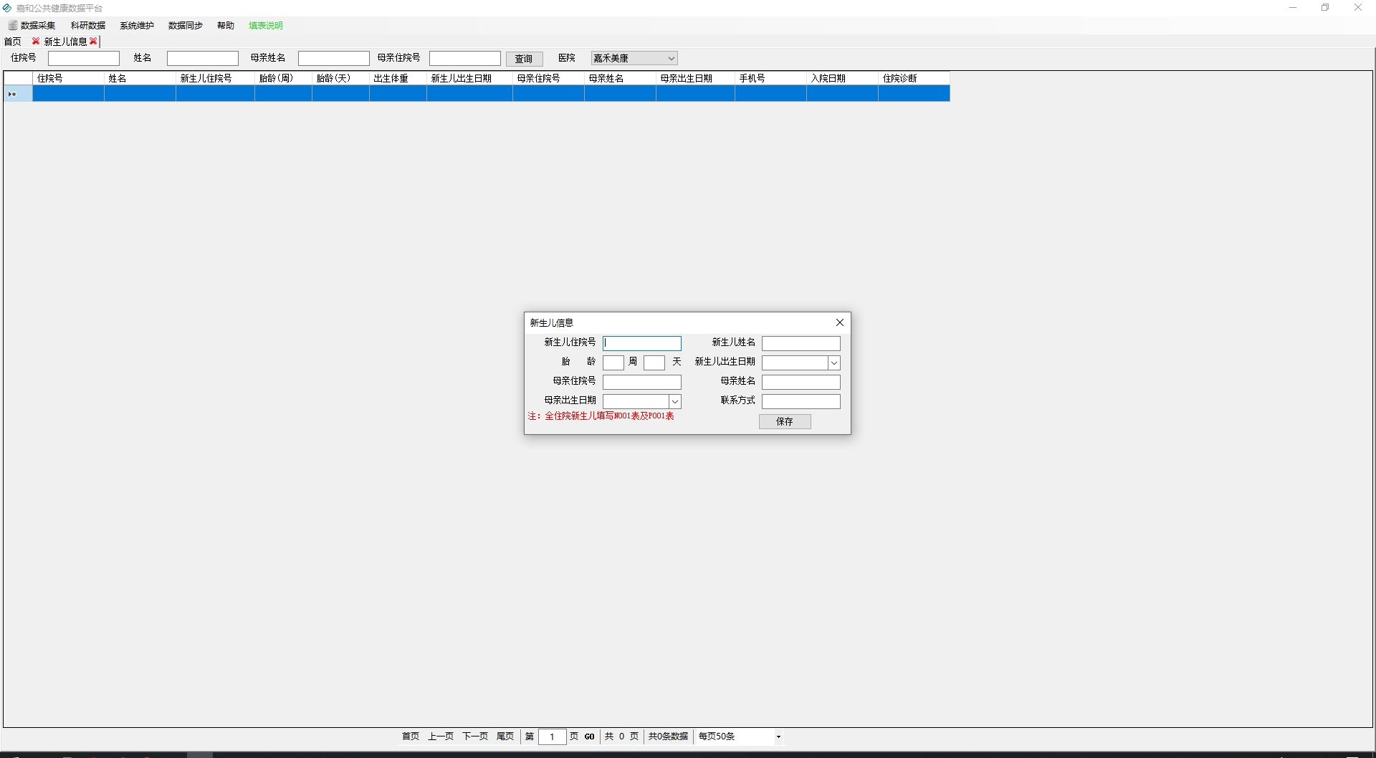Click the 母亲出生日期 column header

(x=695, y=78)
